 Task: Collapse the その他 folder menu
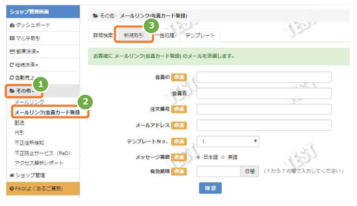[x=21, y=91]
